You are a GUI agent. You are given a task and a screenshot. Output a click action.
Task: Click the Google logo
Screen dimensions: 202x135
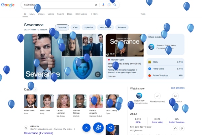pyautogui.click(x=8, y=5)
